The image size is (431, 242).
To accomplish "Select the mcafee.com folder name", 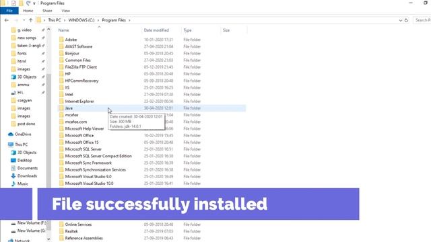I will click(x=76, y=122).
